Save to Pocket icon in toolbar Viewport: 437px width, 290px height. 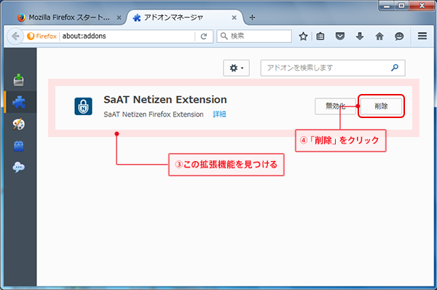pos(339,36)
